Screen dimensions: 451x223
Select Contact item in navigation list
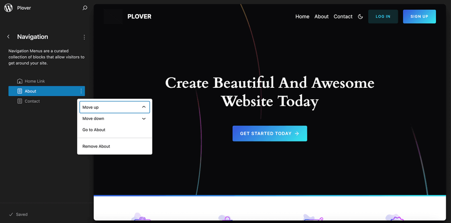32,101
